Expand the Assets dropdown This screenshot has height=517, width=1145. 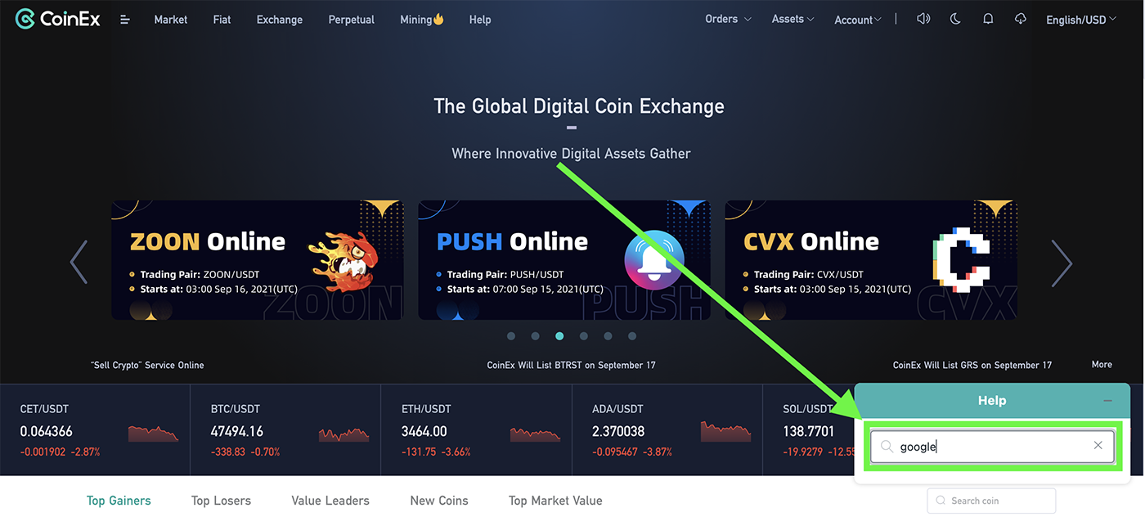pos(793,19)
